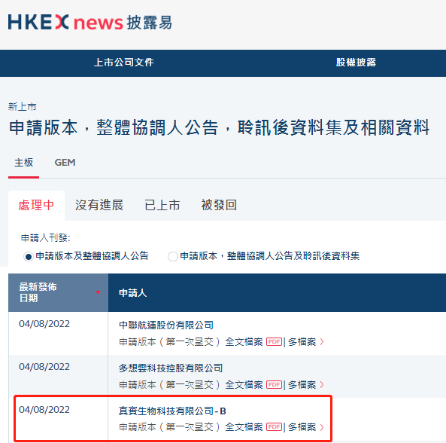Open 全文檔案 link for 多想雲科技控股有限公司

click(244, 384)
